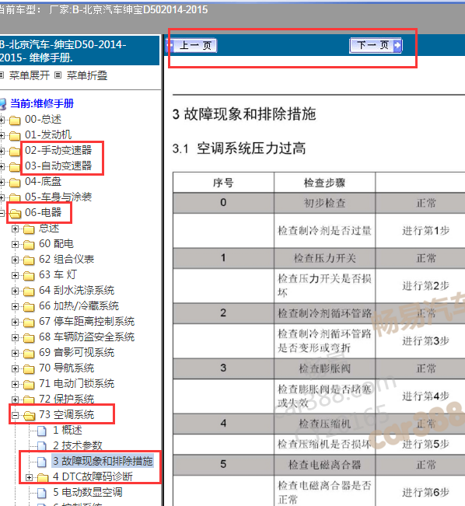Click folder icon of 02-手动变速器
This screenshot has width=465, height=506.
[15, 151]
